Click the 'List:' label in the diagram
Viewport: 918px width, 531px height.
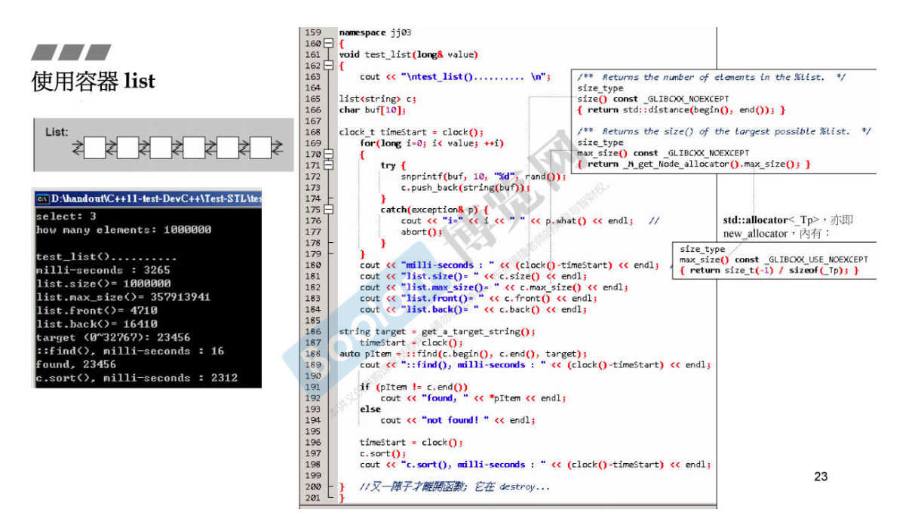pos(57,132)
